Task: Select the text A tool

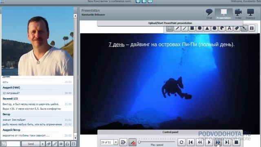Action: tap(229, 28)
